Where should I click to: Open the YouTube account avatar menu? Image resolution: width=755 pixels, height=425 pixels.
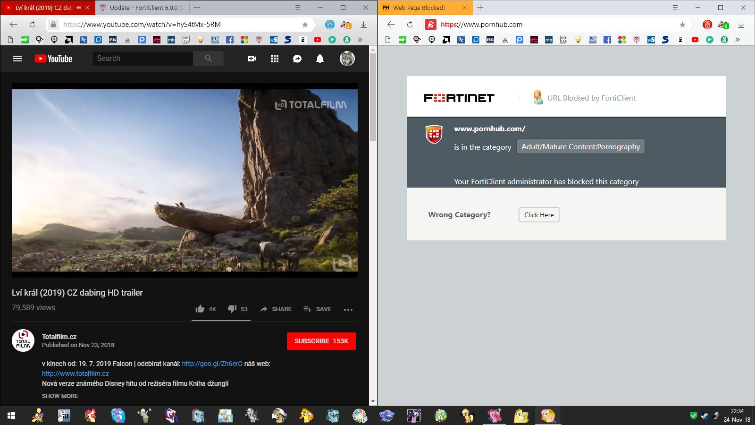[347, 59]
